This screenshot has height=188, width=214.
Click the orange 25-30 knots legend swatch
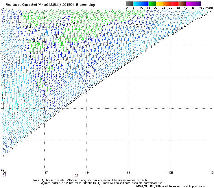[x=167, y=3]
